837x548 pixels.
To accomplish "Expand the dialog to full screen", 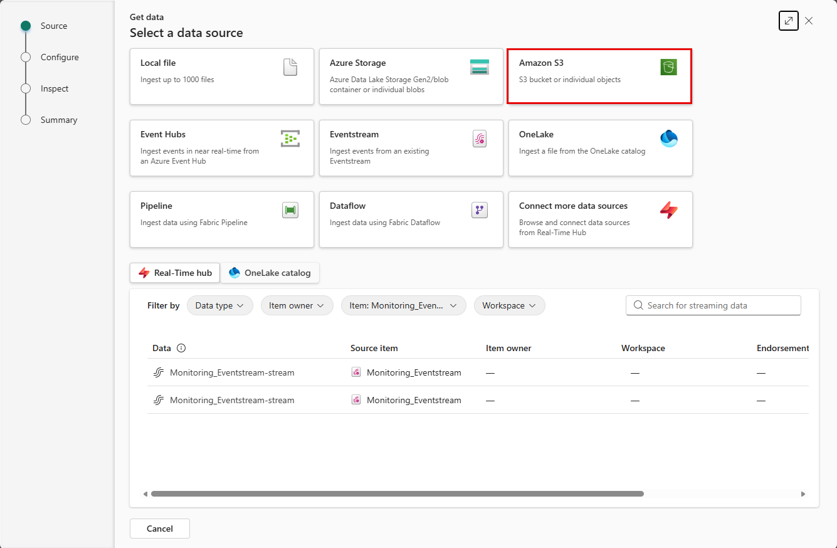I will pos(788,21).
